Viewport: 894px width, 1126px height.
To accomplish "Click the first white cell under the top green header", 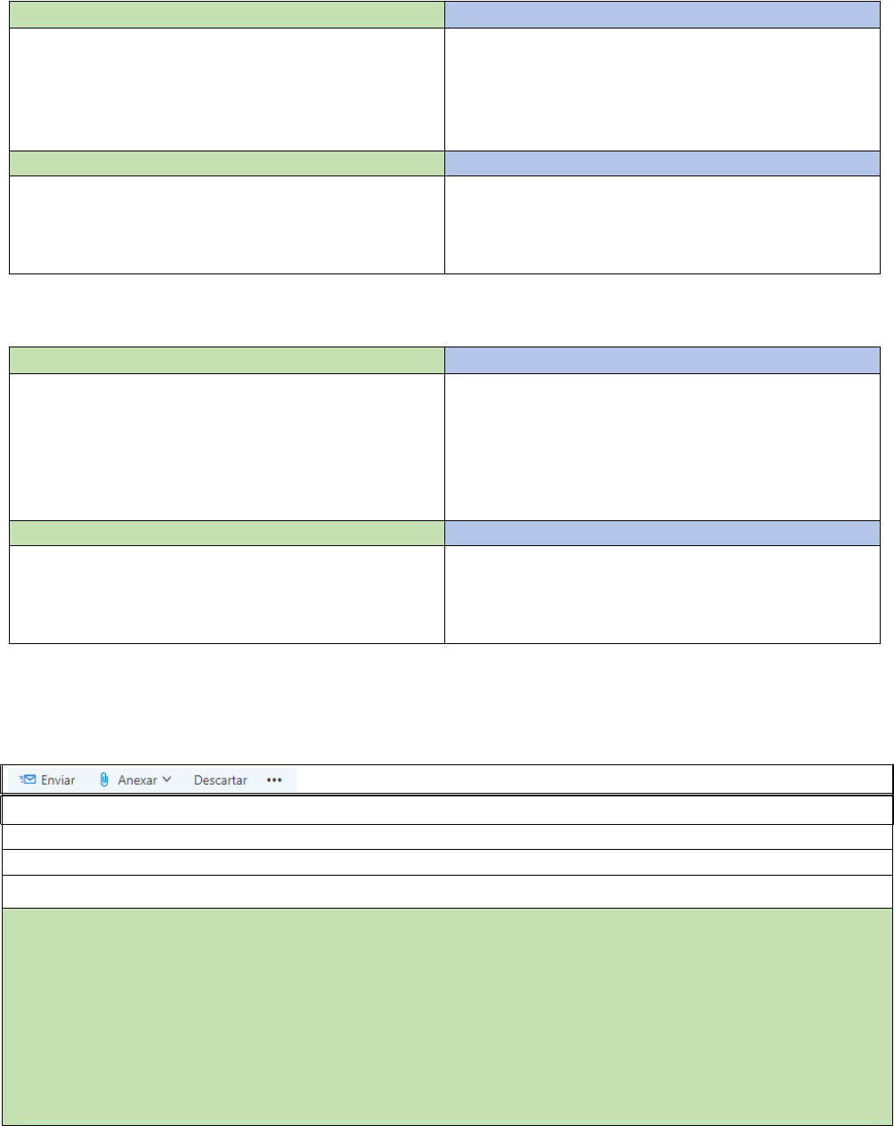I will (x=227, y=89).
